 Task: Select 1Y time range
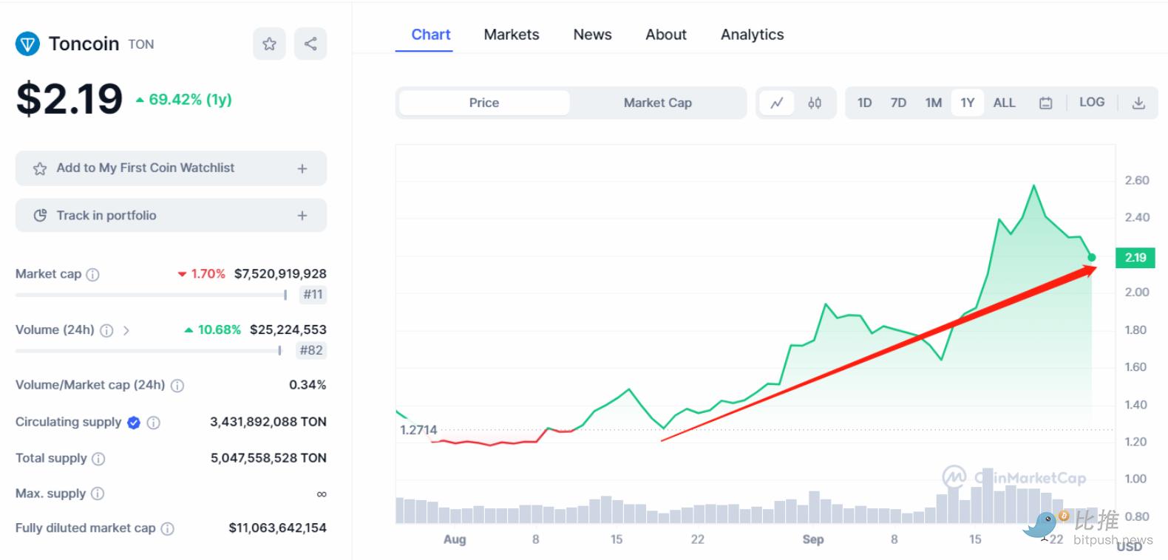coord(967,103)
